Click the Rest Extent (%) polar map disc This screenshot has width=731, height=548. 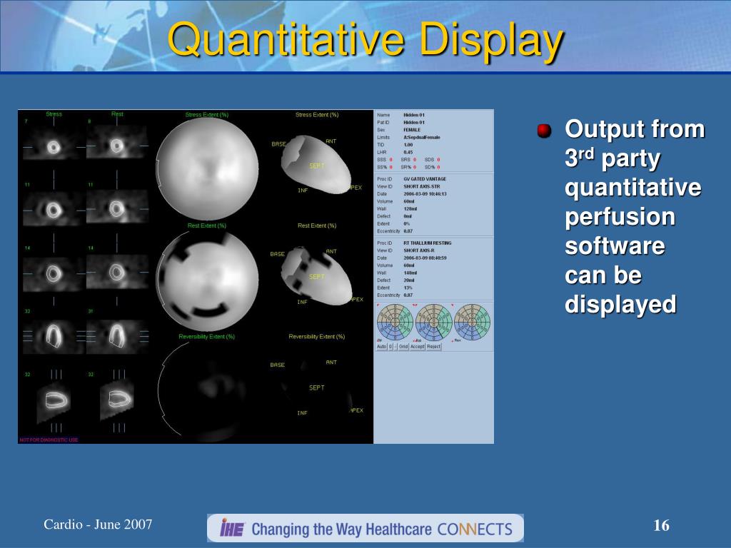(x=207, y=280)
